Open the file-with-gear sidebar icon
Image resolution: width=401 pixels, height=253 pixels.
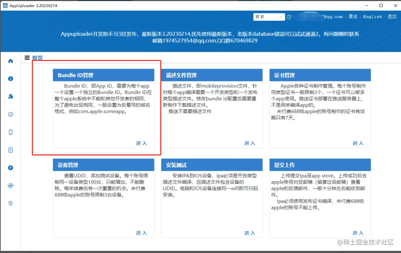[11, 96]
